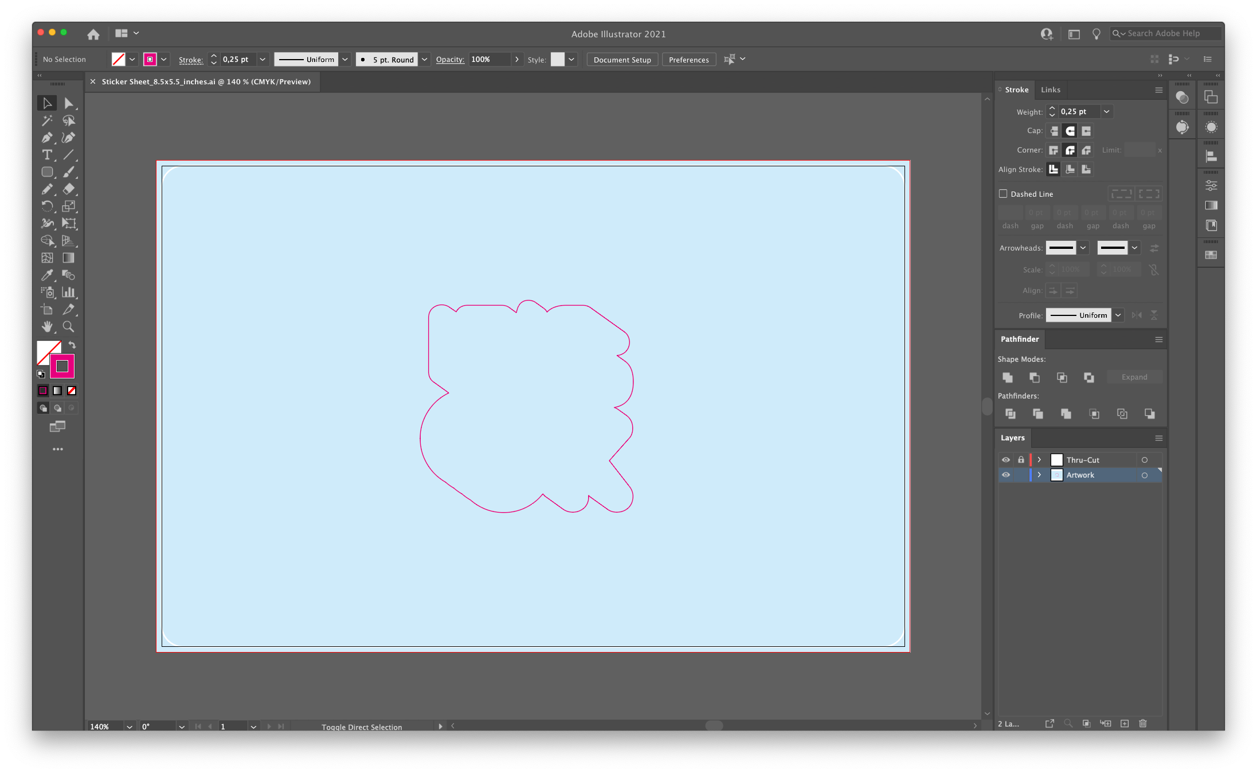
Task: Unlock the Thru-Cut layer
Action: (1021, 460)
